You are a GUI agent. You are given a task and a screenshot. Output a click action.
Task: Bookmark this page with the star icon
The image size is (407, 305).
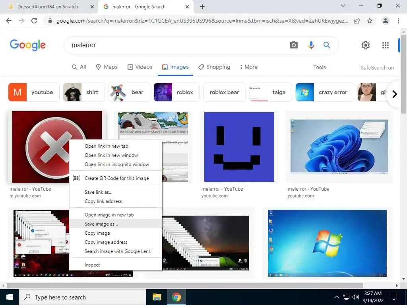click(x=370, y=21)
